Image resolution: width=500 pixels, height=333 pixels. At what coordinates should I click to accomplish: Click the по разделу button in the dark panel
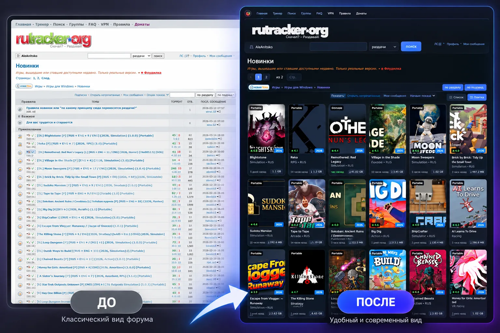click(x=453, y=87)
